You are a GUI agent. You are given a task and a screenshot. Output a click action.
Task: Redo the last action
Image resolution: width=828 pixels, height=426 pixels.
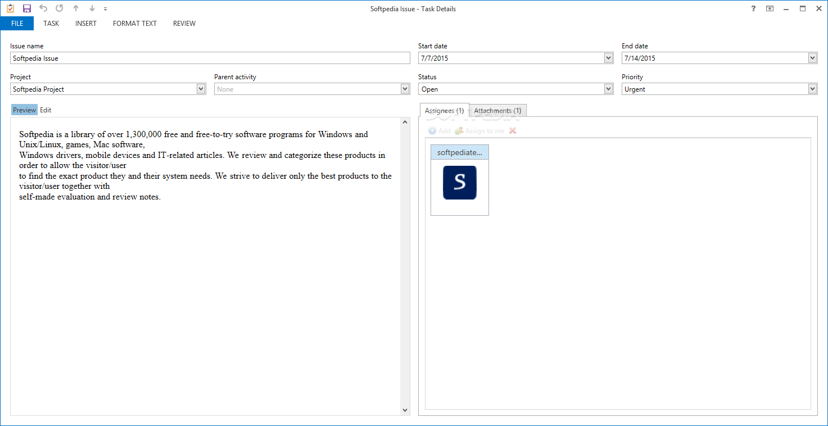[60, 8]
